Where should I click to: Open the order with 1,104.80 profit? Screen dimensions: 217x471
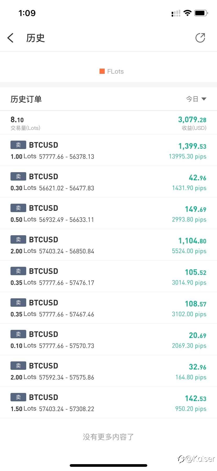[108, 245]
